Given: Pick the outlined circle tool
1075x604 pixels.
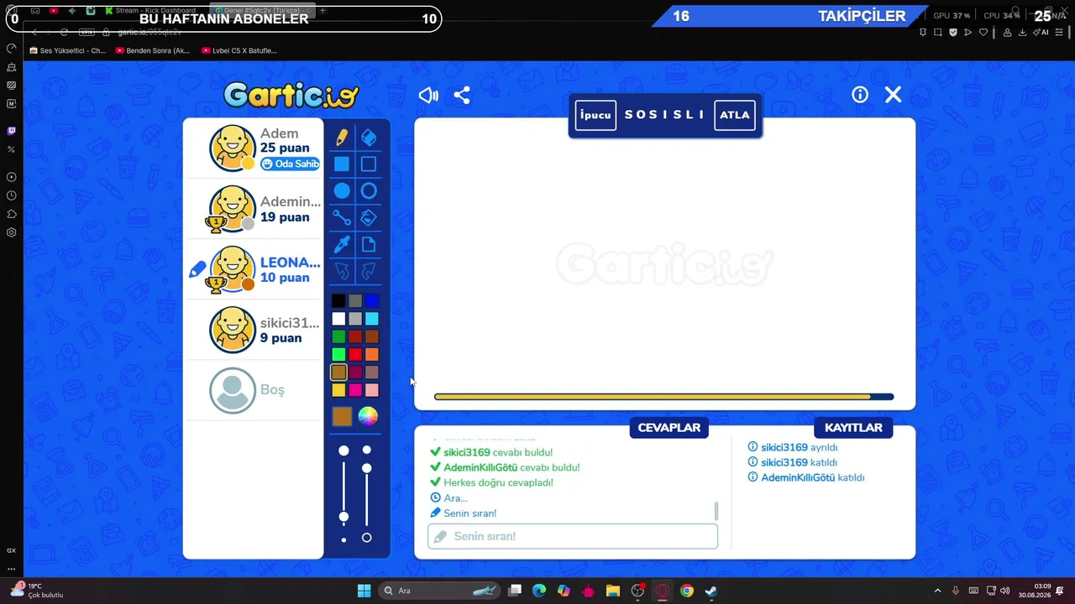Looking at the screenshot, I should (369, 191).
